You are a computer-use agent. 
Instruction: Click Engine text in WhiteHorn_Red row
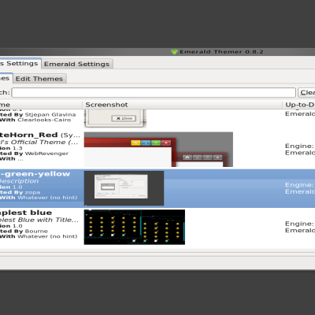[x=300, y=146]
